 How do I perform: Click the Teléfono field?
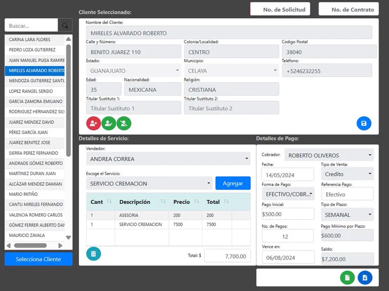tap(327, 71)
